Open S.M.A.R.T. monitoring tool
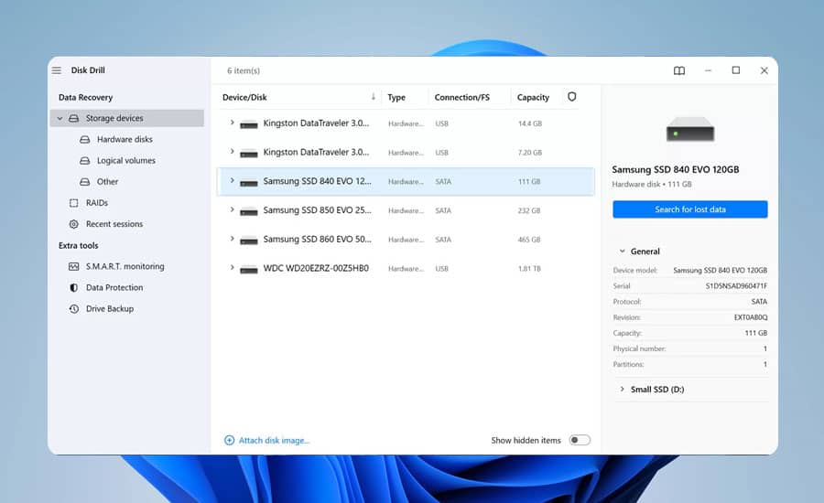The height and width of the screenshot is (503, 824). pyautogui.click(x=125, y=266)
